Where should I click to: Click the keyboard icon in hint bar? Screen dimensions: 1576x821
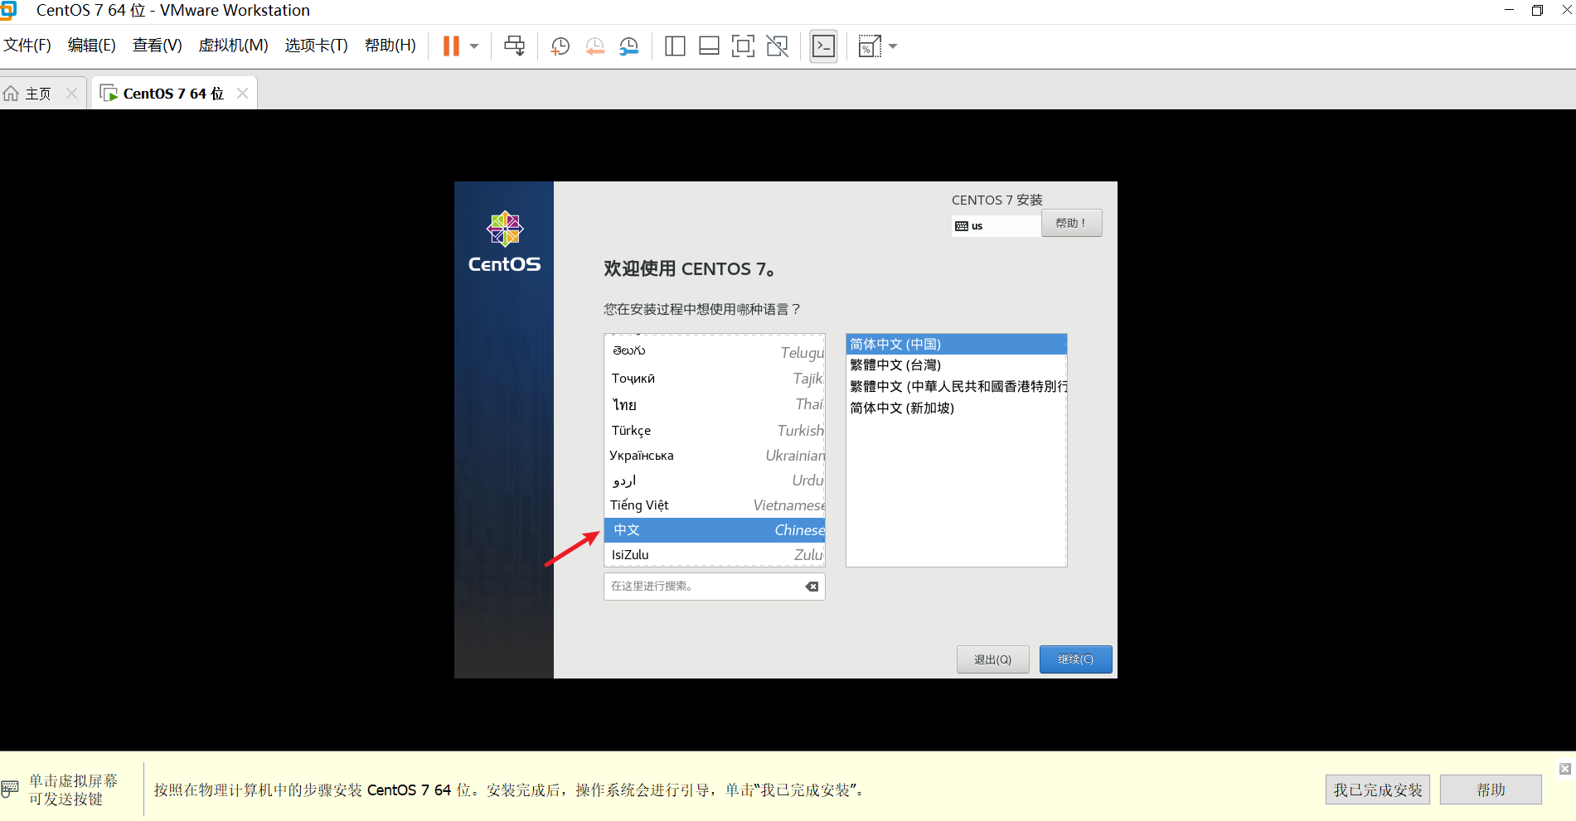[x=10, y=789]
